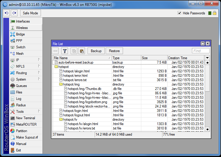Sort by File Name column header

tap(82, 58)
